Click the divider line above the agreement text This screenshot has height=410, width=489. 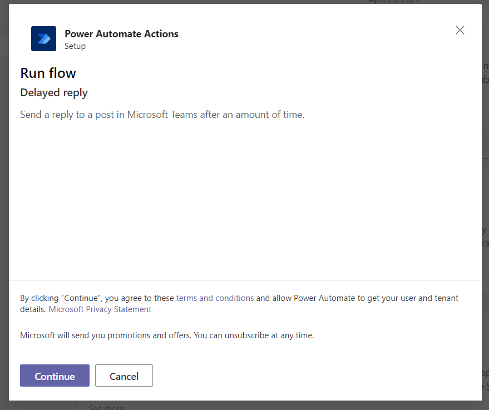point(245,280)
